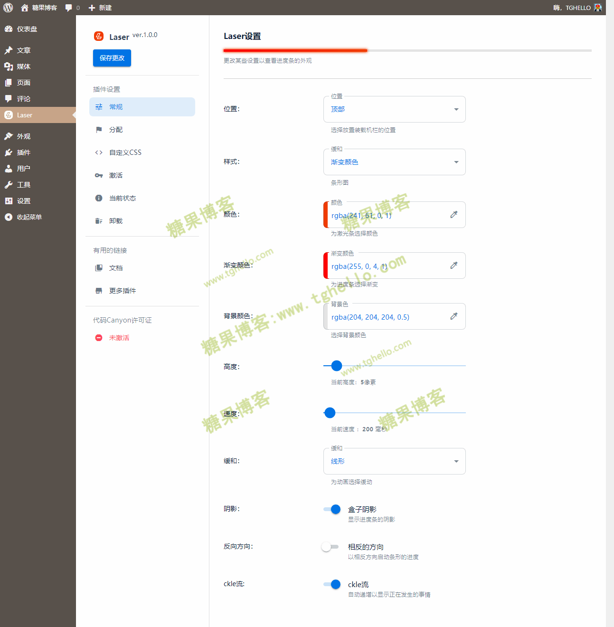This screenshot has width=614, height=627.
Task: Click the rgba(204, 204, 204, 0.5) background field
Action: coord(395,316)
